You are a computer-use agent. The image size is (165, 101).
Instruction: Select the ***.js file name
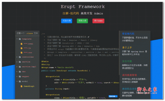click(x=27, y=48)
